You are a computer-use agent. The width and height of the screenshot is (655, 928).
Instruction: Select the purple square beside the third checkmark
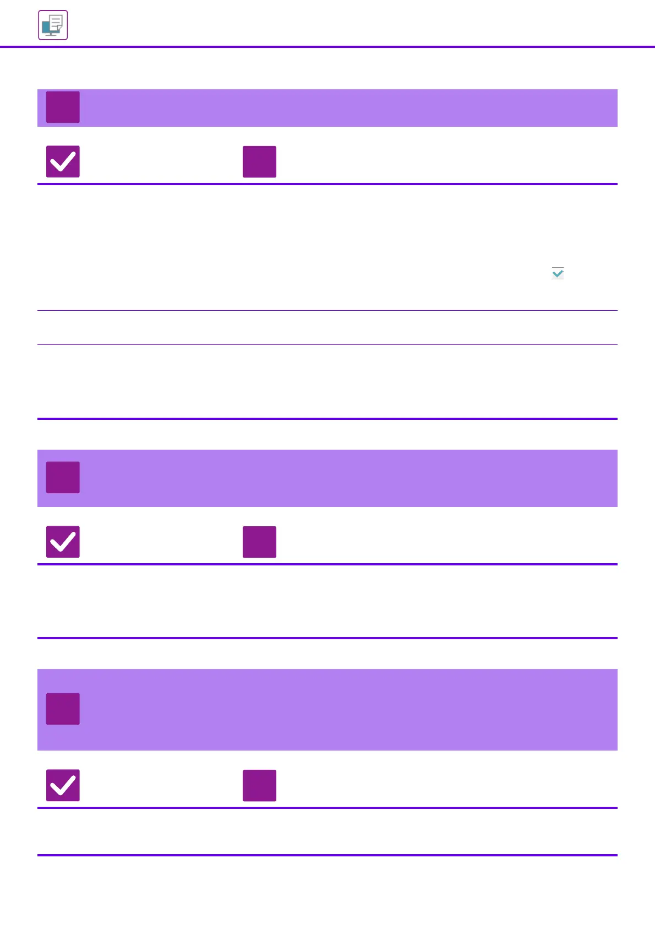(x=259, y=785)
